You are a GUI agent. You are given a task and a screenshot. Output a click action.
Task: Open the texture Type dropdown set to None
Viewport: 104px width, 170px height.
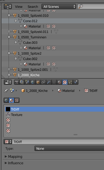(69, 149)
